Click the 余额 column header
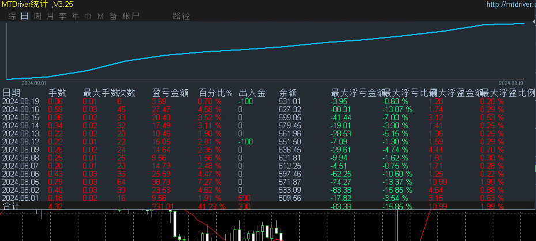This screenshot has width=536, height=241. (288, 93)
